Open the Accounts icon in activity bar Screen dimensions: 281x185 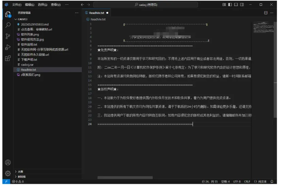point(8,163)
